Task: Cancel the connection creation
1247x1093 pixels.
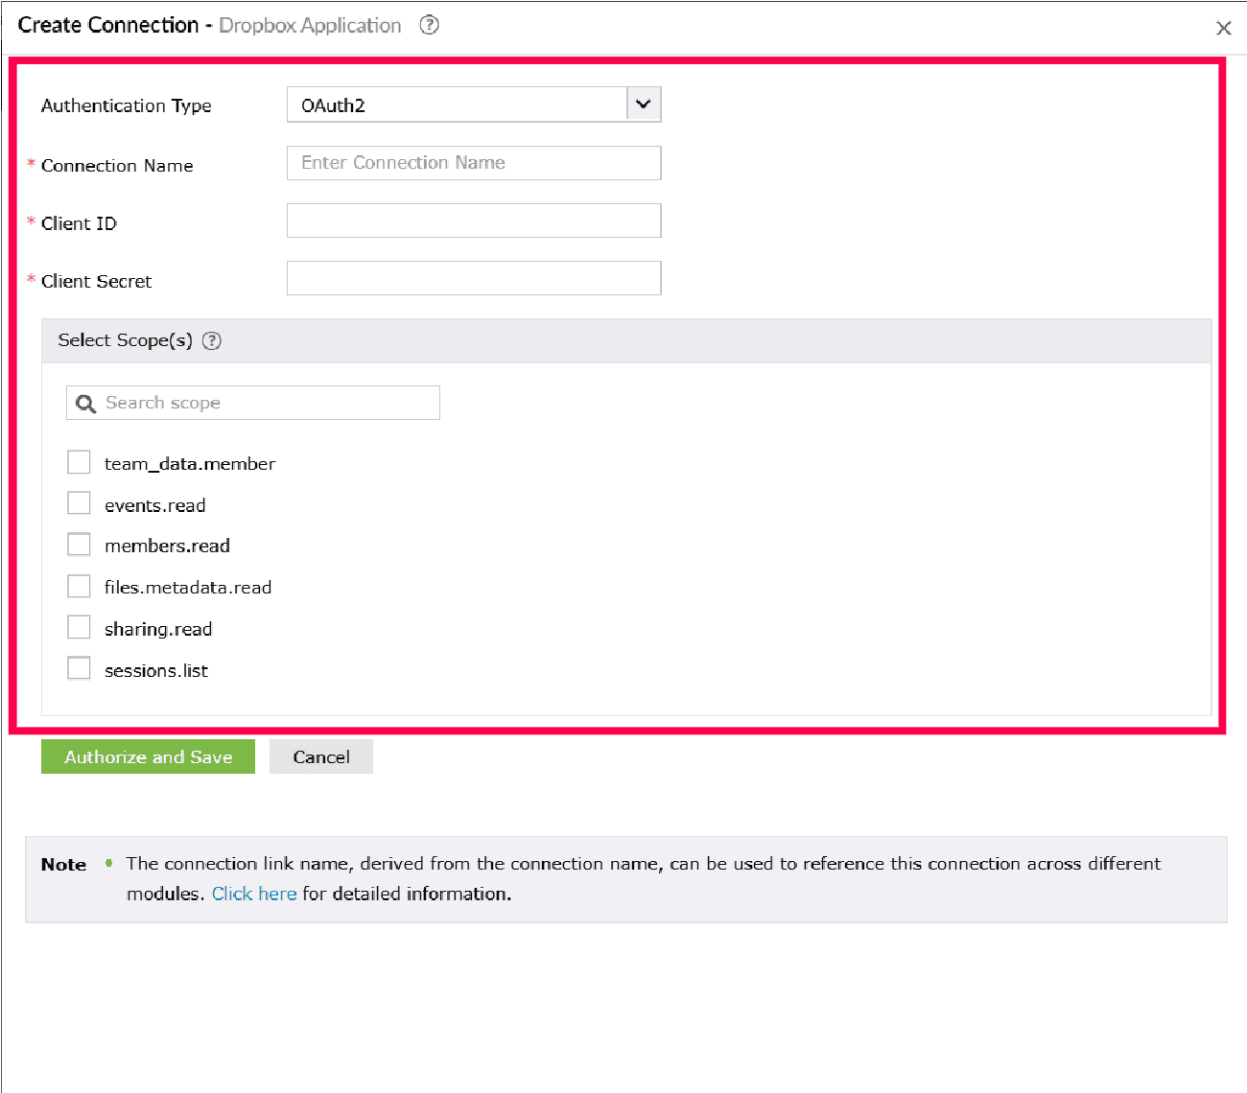Action: 321,756
